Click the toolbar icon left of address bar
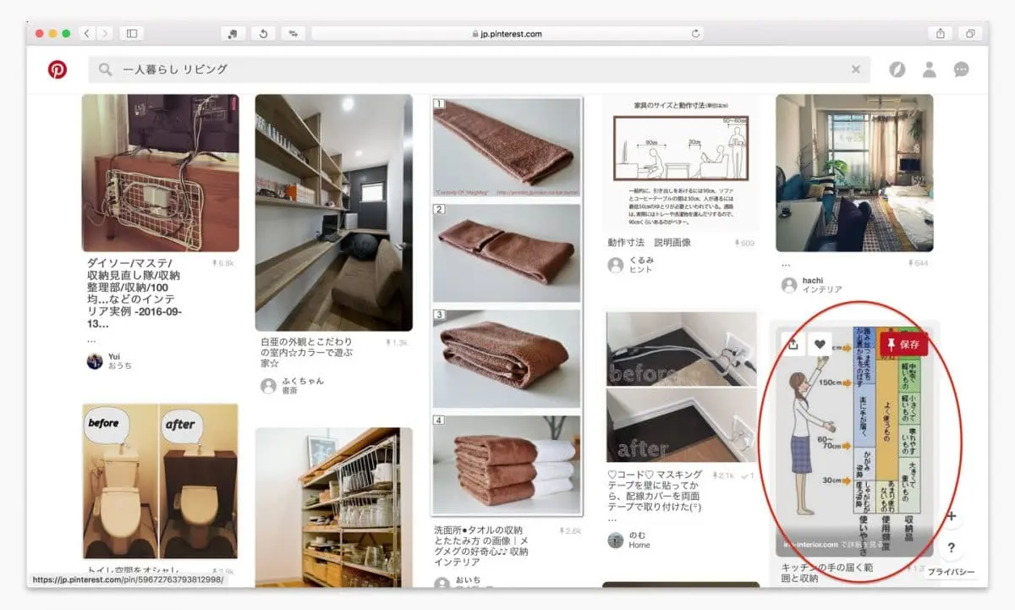This screenshot has width=1015, height=610. point(294,34)
